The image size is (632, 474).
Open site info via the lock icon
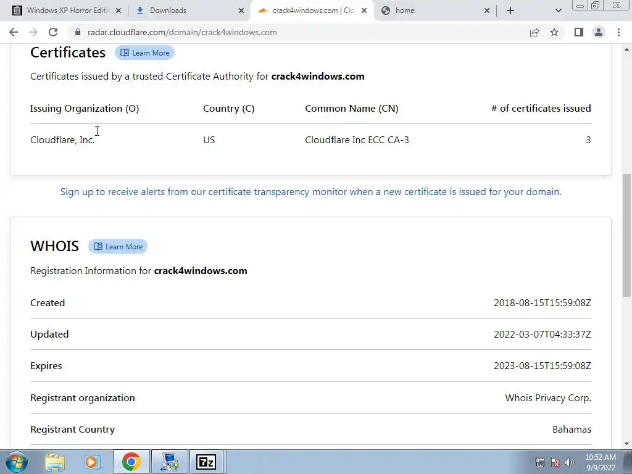point(78,32)
